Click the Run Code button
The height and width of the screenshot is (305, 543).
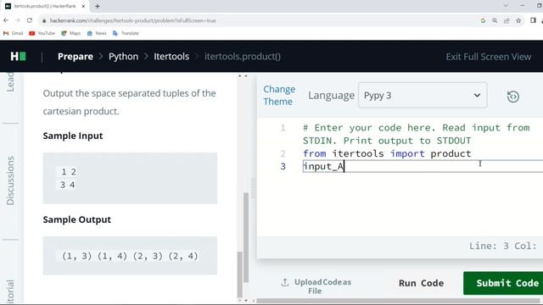421,283
